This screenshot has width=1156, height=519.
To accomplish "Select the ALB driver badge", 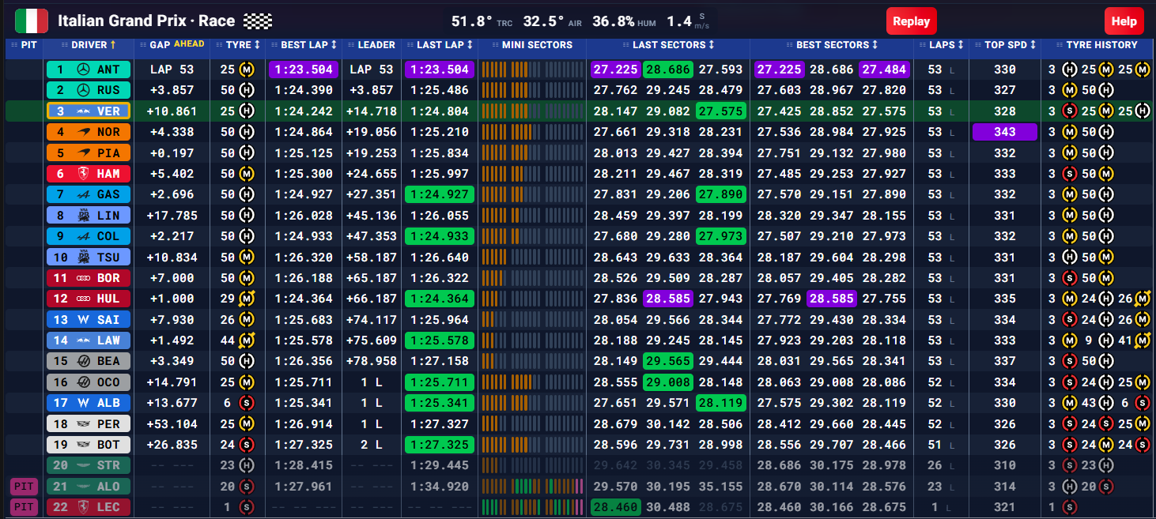I will click(x=88, y=402).
